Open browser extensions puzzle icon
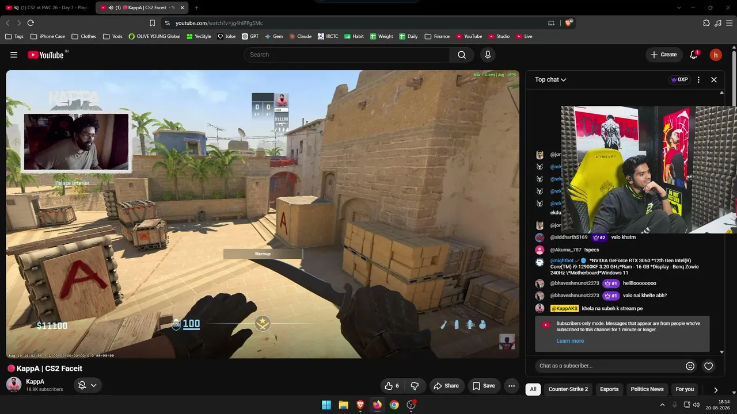 [706, 23]
